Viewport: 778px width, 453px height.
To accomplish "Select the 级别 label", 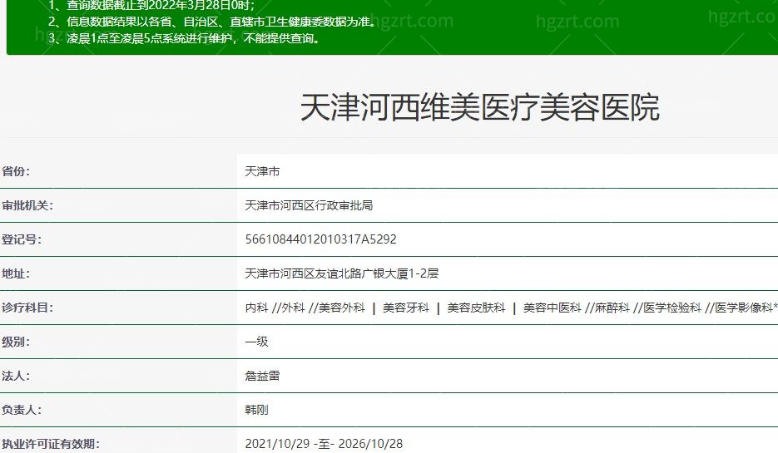I will coord(15,342).
